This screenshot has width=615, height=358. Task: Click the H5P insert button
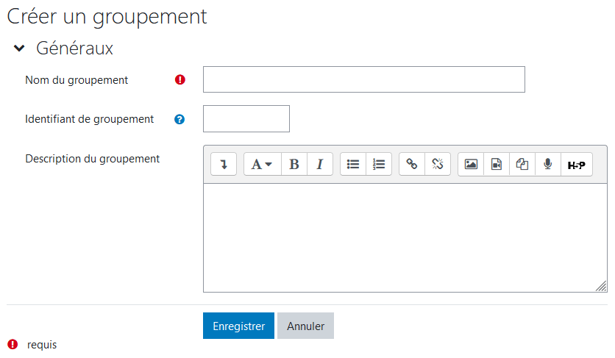pos(576,164)
